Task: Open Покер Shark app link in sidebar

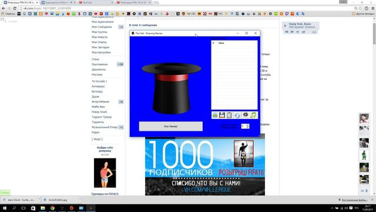Action: (99, 112)
